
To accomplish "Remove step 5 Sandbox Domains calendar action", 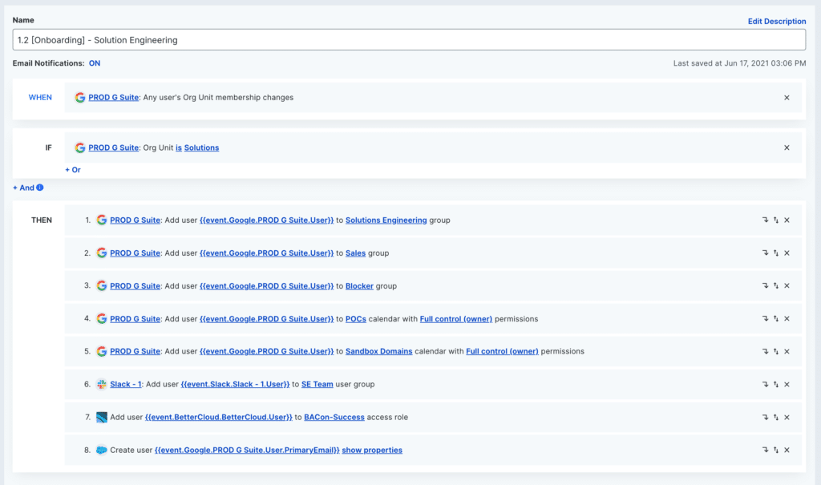I will [787, 351].
